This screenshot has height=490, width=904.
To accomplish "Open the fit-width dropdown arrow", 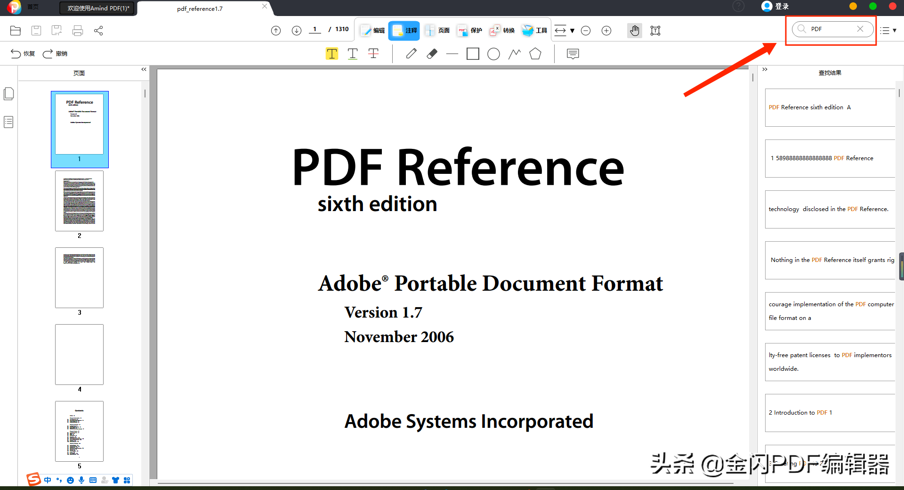I will 573,31.
